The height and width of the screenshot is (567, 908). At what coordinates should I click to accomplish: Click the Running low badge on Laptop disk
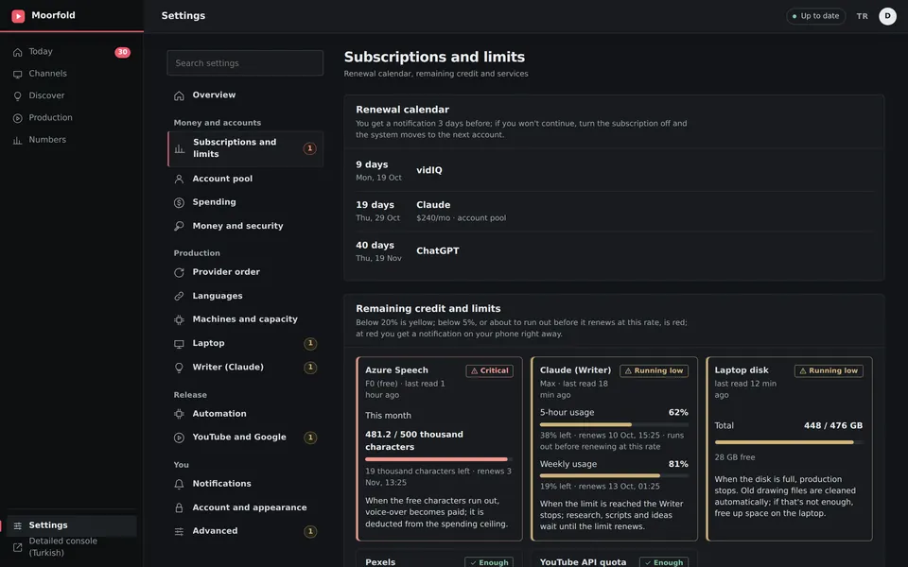[829, 370]
